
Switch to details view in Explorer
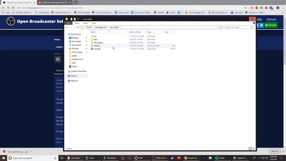[x=250, y=148]
